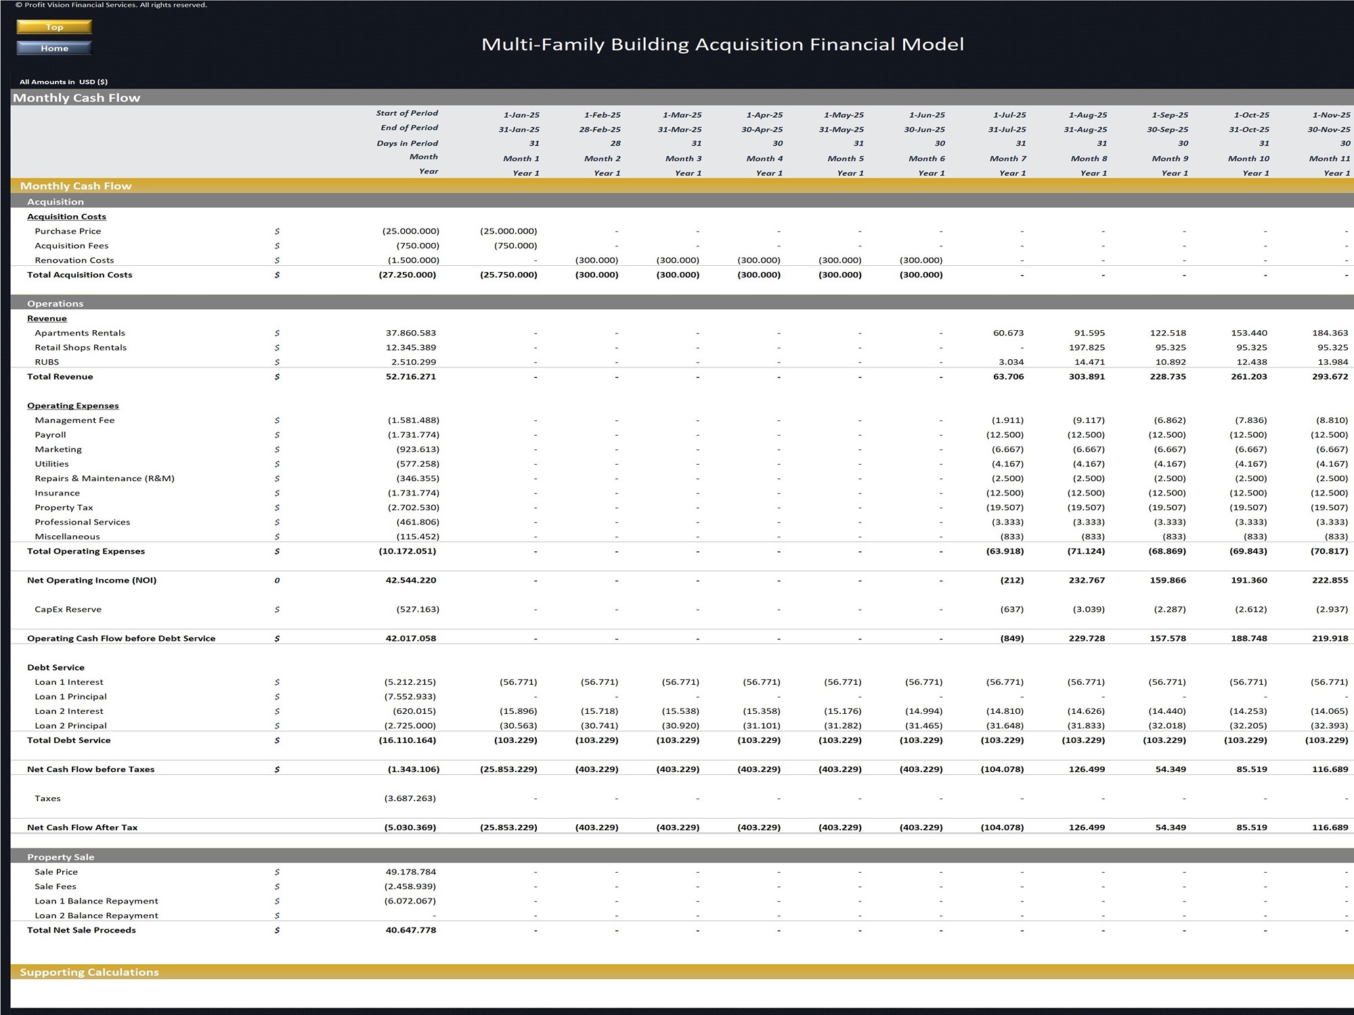1354x1015 pixels.
Task: Click the Marketing row label
Action: pyautogui.click(x=58, y=449)
